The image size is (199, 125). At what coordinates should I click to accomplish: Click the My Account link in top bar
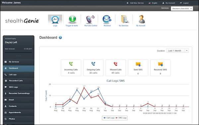[x=170, y=3]
